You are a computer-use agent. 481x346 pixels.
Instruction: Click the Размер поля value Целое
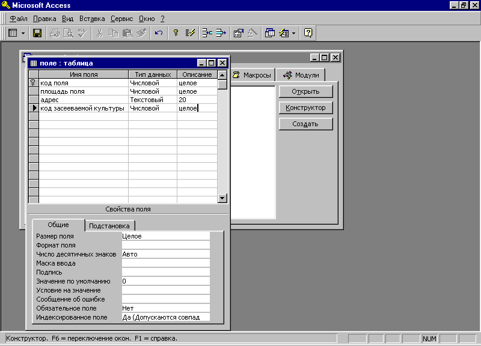coord(166,236)
